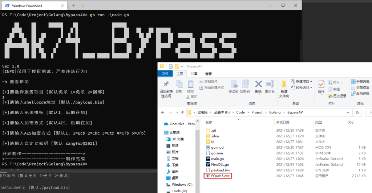Select 3D 对象 in navigation pane
372x193 pixels.
coord(175,139)
